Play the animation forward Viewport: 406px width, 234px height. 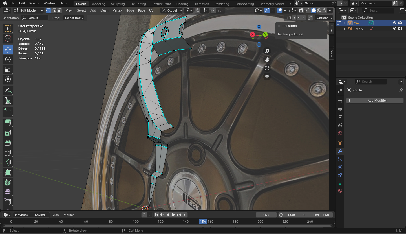point(174,215)
